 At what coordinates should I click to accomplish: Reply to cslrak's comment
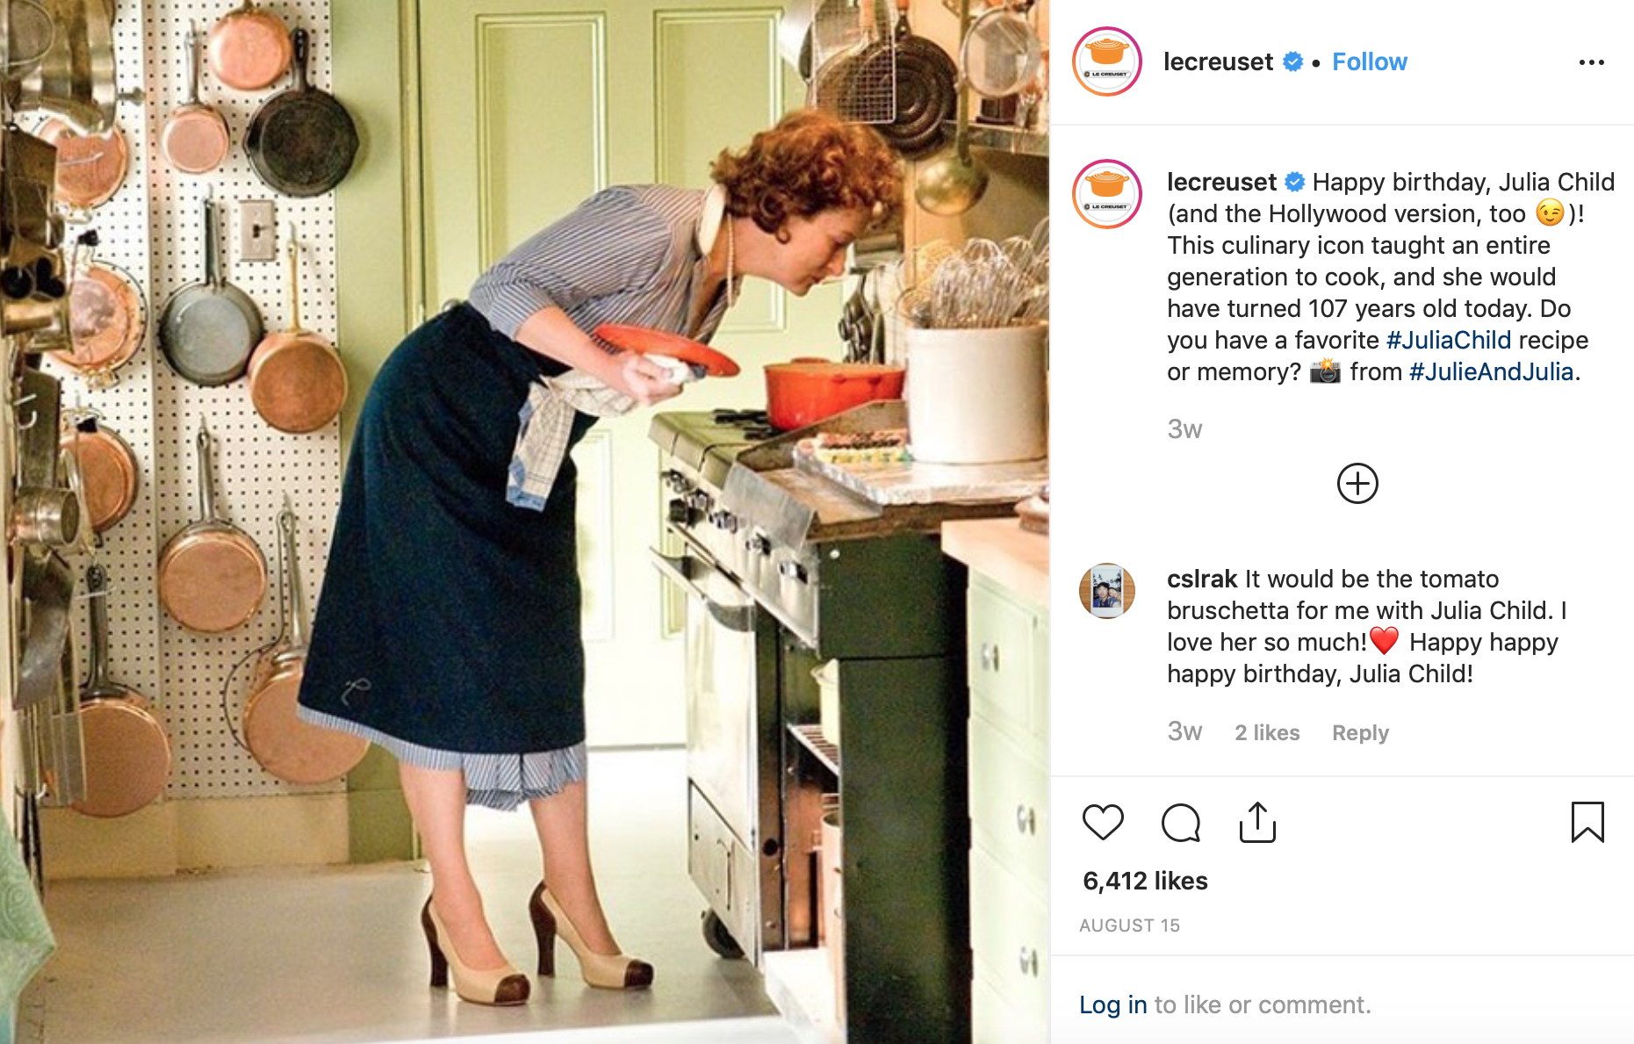[x=1360, y=732]
